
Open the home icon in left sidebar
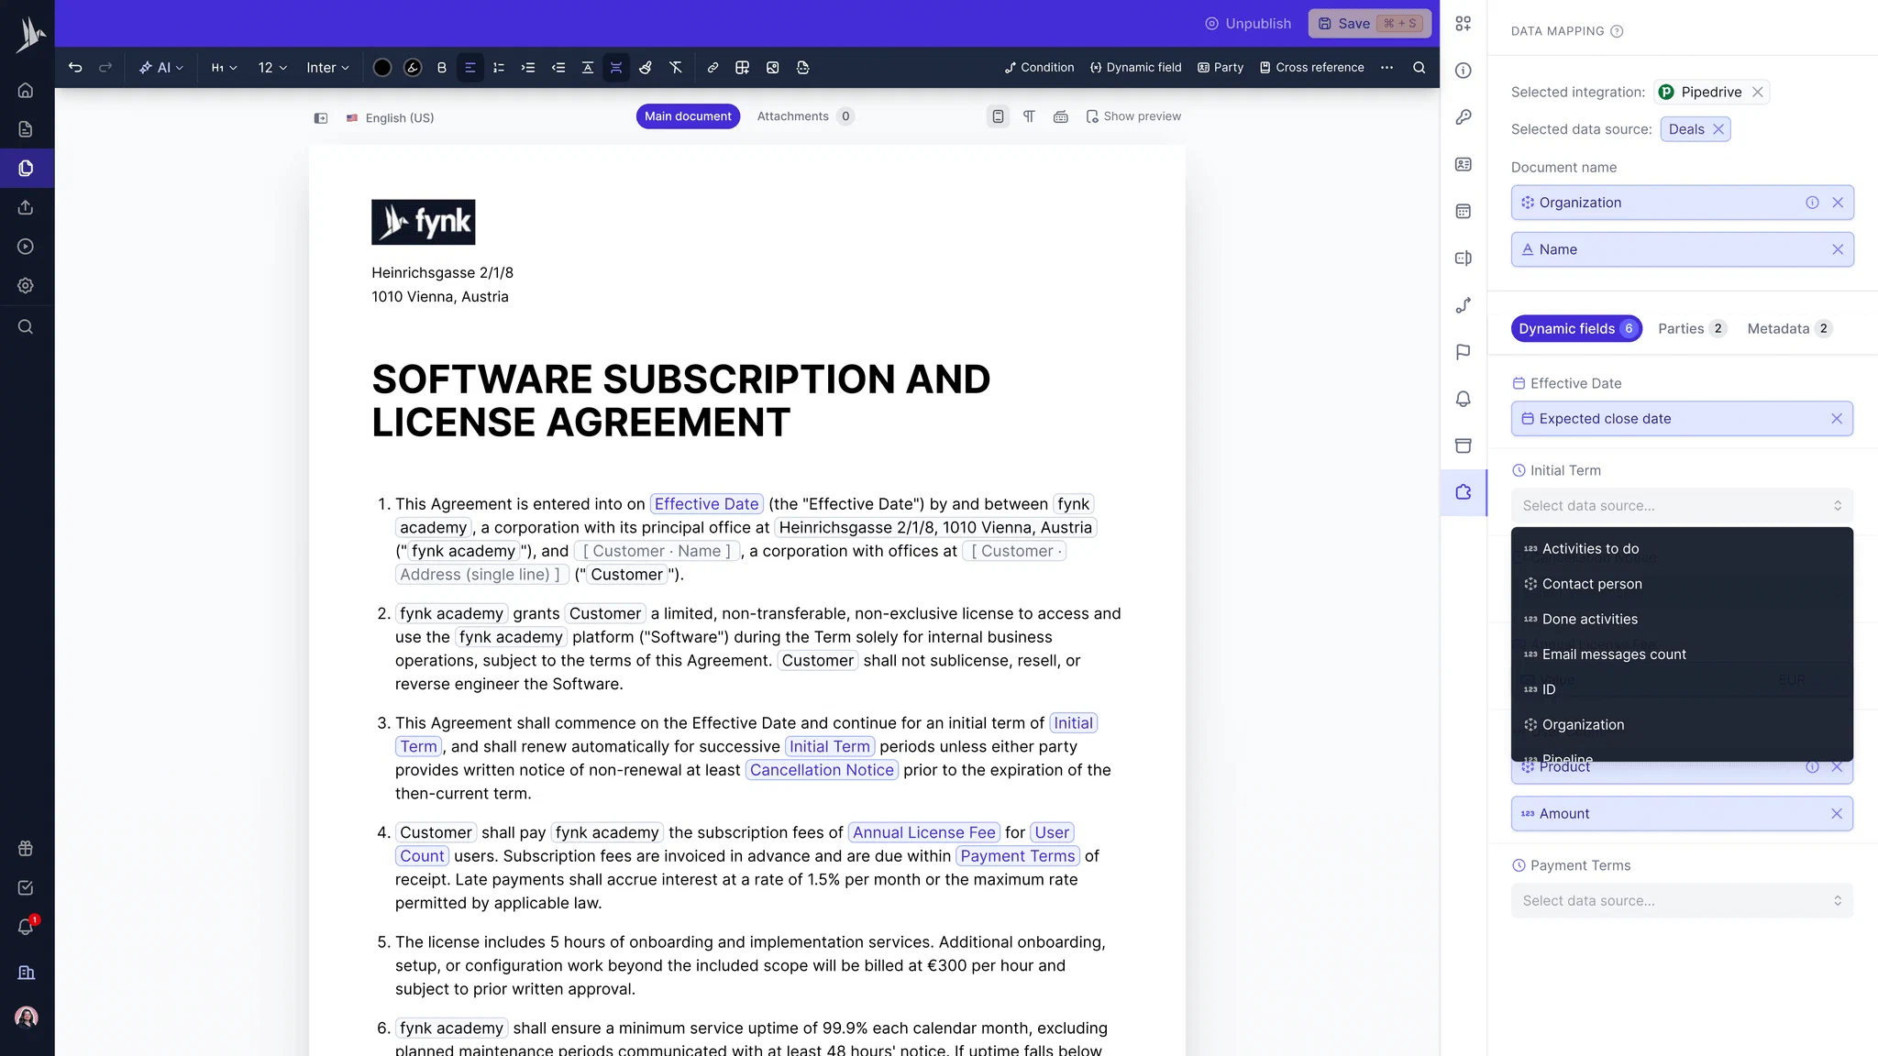[x=26, y=90]
